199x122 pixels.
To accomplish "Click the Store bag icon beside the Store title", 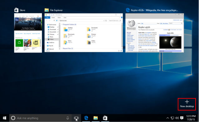I will point(16,10).
